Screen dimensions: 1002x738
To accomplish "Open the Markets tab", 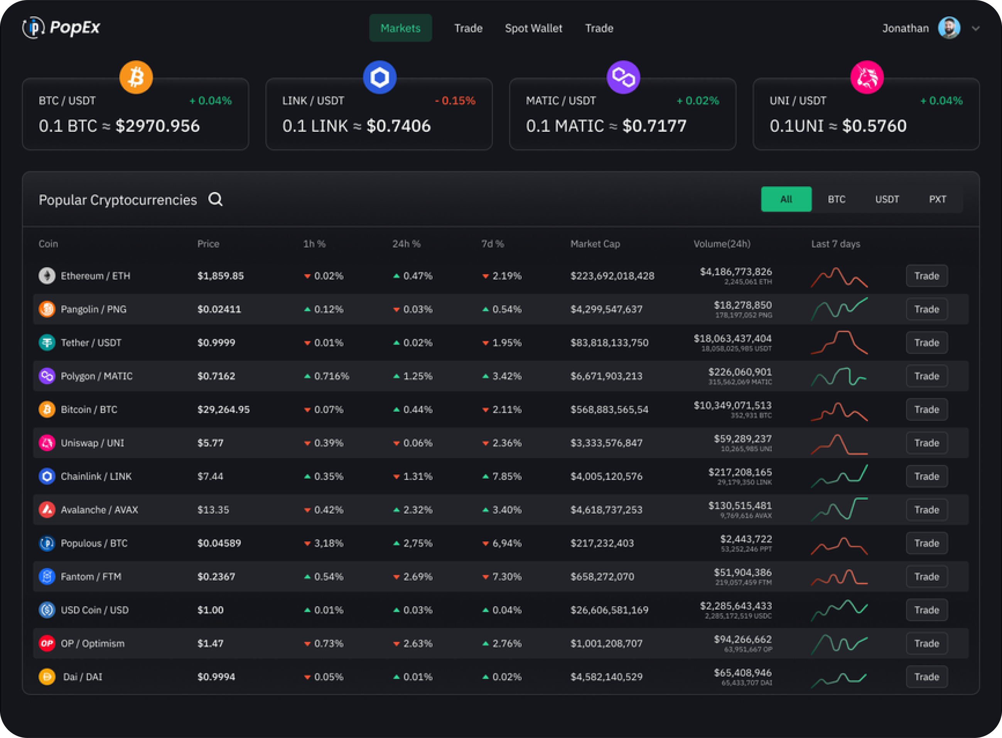I will tap(400, 28).
